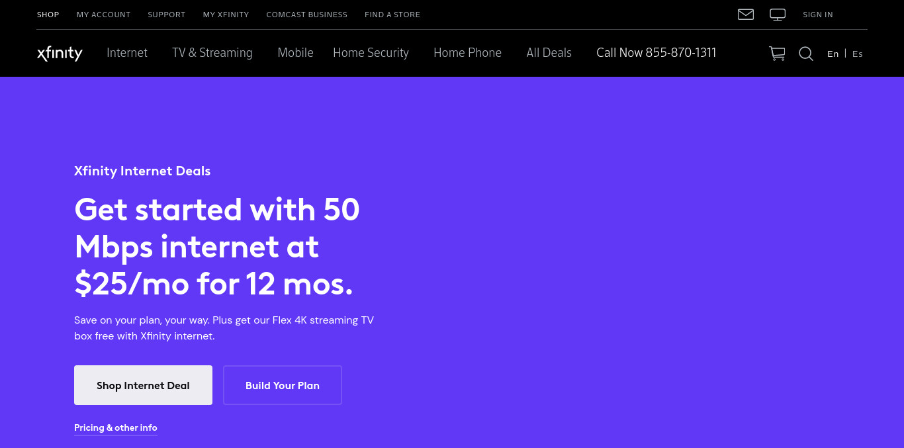This screenshot has height=448, width=904.
Task: Go to Xfinity logo home
Action: (60, 53)
